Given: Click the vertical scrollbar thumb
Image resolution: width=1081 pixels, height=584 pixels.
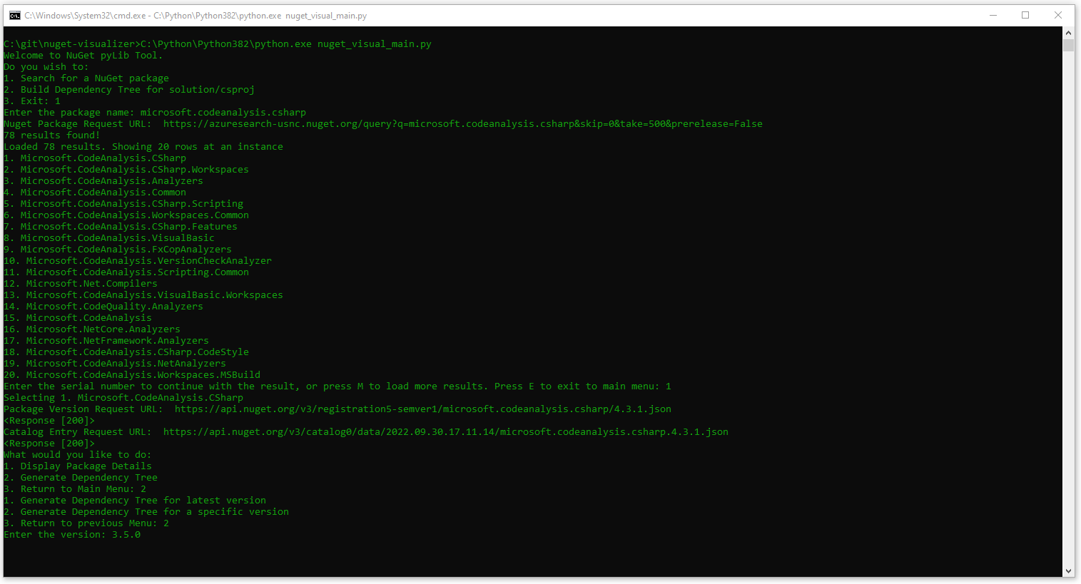Looking at the screenshot, I should coord(1068,46).
